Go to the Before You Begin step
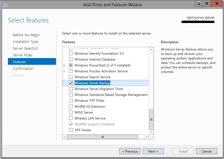The height and width of the screenshot is (159, 224). coord(26,35)
